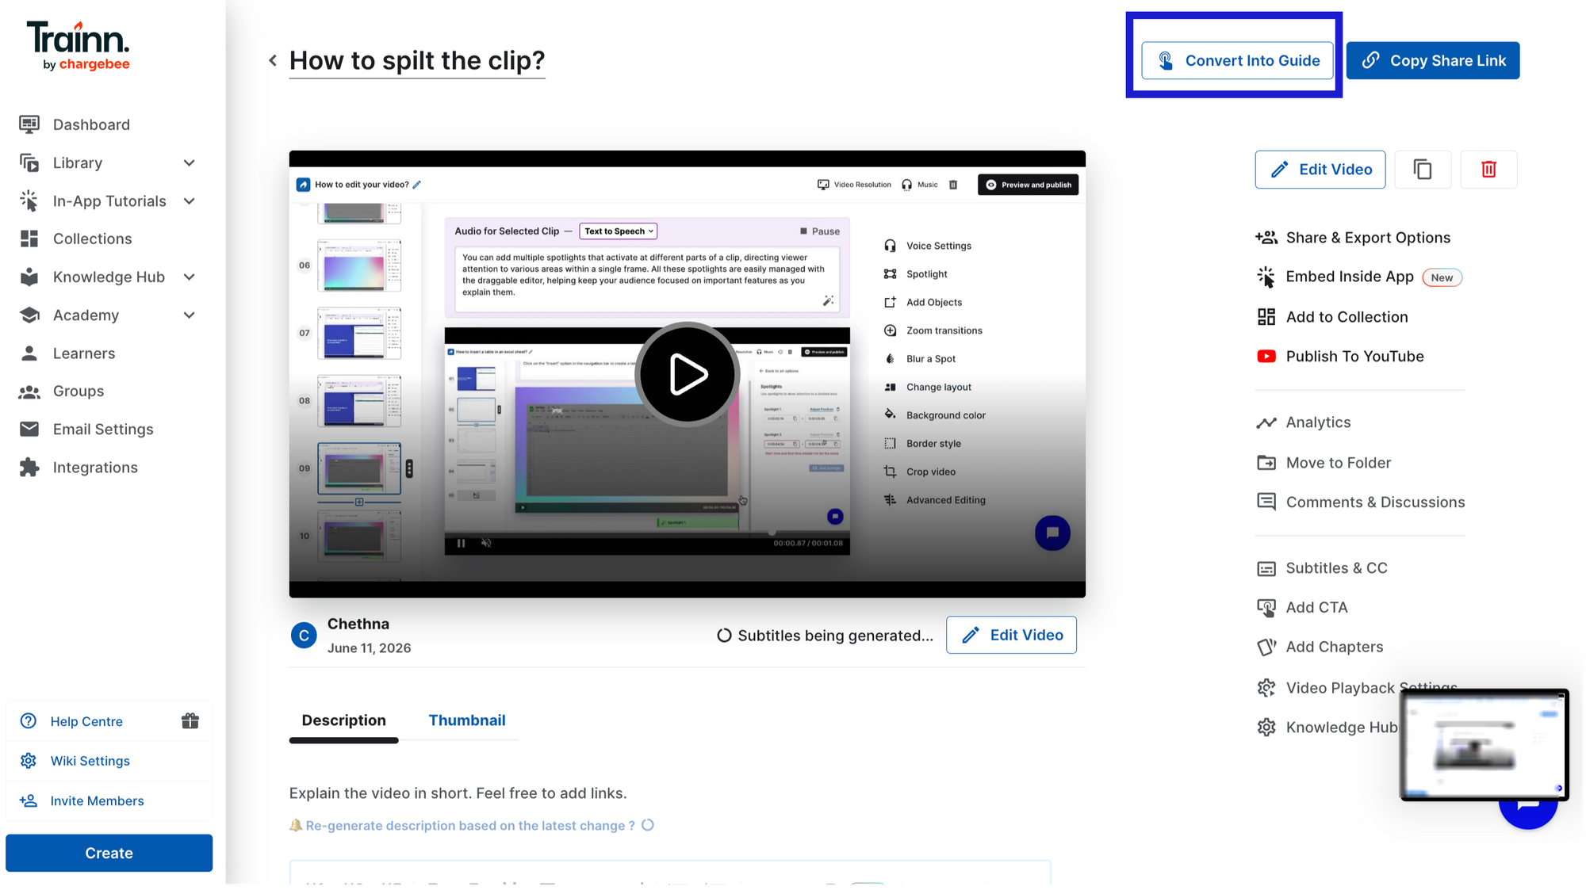Open Learners page in sidebar

click(67, 353)
